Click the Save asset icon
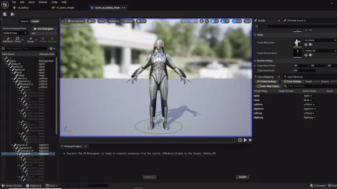Screen dimensions: 337x189 [x=4, y=14]
